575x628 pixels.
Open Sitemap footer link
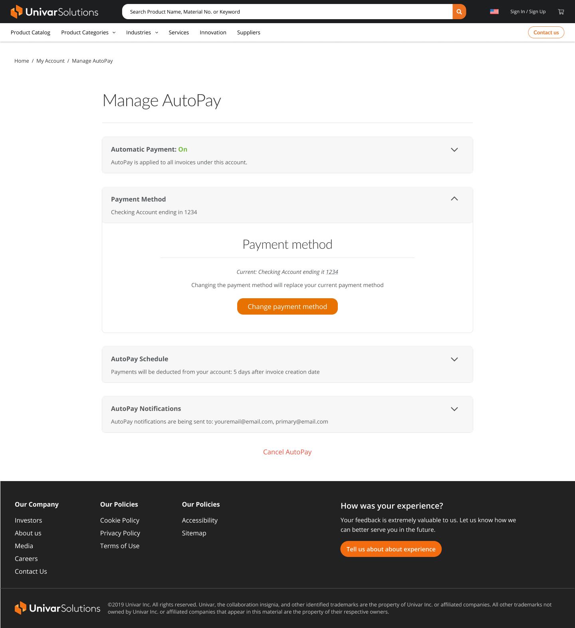[194, 533]
